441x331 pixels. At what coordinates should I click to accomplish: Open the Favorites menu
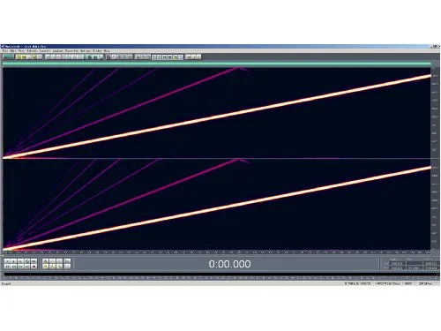[72, 50]
